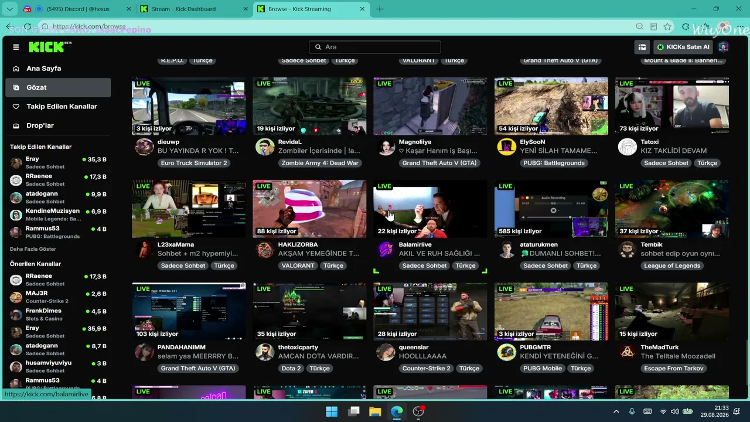Open the Windows Start menu
The width and height of the screenshot is (750, 422).
(x=332, y=411)
